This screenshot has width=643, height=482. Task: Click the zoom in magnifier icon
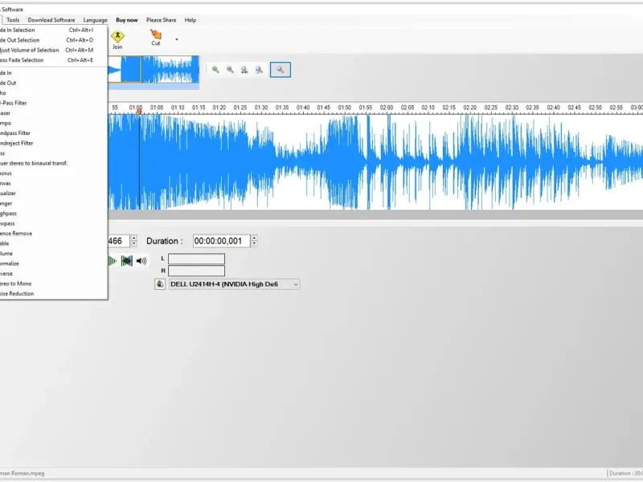(x=215, y=70)
